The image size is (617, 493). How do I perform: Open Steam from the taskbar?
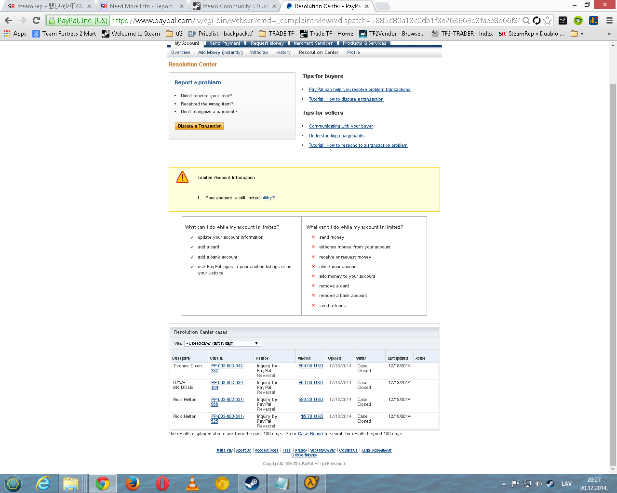pos(252,483)
